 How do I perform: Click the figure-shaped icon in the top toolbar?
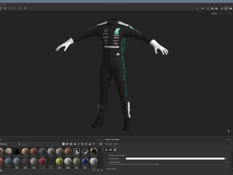point(14,8)
